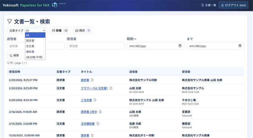Open the 文書一覧 link in the header
This screenshot has height=138, width=253.
click(x=209, y=5)
